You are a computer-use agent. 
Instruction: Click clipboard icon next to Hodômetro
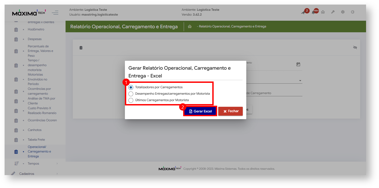point(16,30)
